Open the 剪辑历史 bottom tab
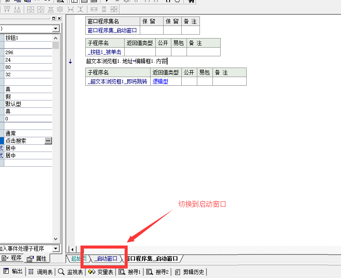Viewport: 341px width, 278px height. pyautogui.click(x=190, y=272)
